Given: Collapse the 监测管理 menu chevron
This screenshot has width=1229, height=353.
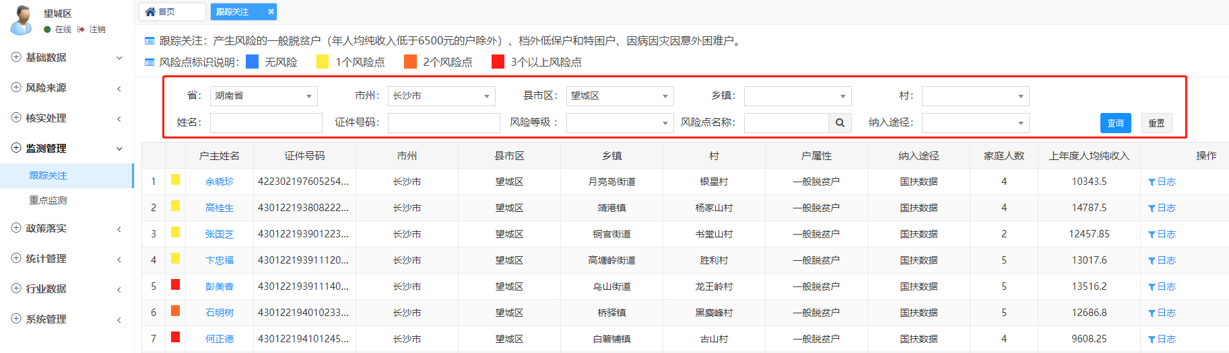Looking at the screenshot, I should tap(119, 149).
